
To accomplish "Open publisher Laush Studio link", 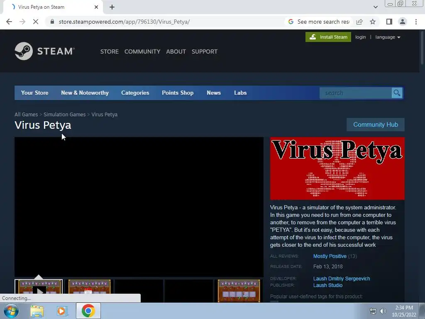I will coord(328,285).
